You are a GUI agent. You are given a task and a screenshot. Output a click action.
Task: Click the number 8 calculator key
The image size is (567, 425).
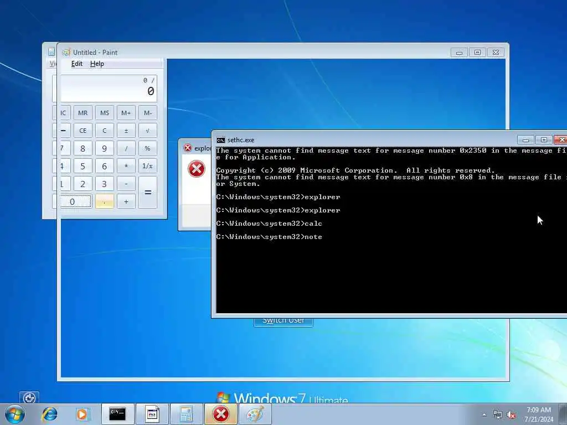(x=83, y=148)
